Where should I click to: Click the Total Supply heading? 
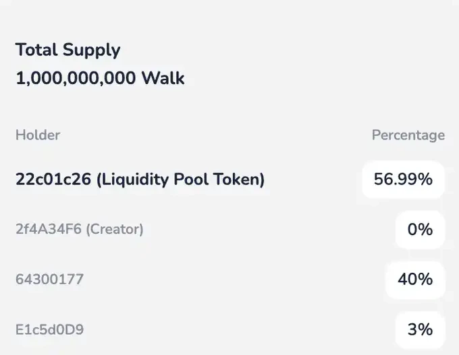tap(67, 50)
